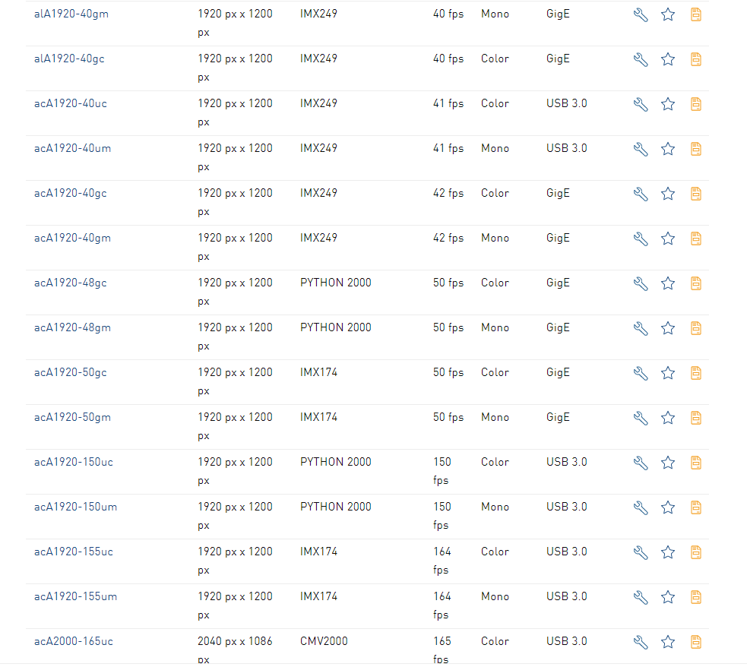This screenshot has width=747, height=667.
Task: Click the wrench icon for acA1920-40uc
Action: [641, 104]
